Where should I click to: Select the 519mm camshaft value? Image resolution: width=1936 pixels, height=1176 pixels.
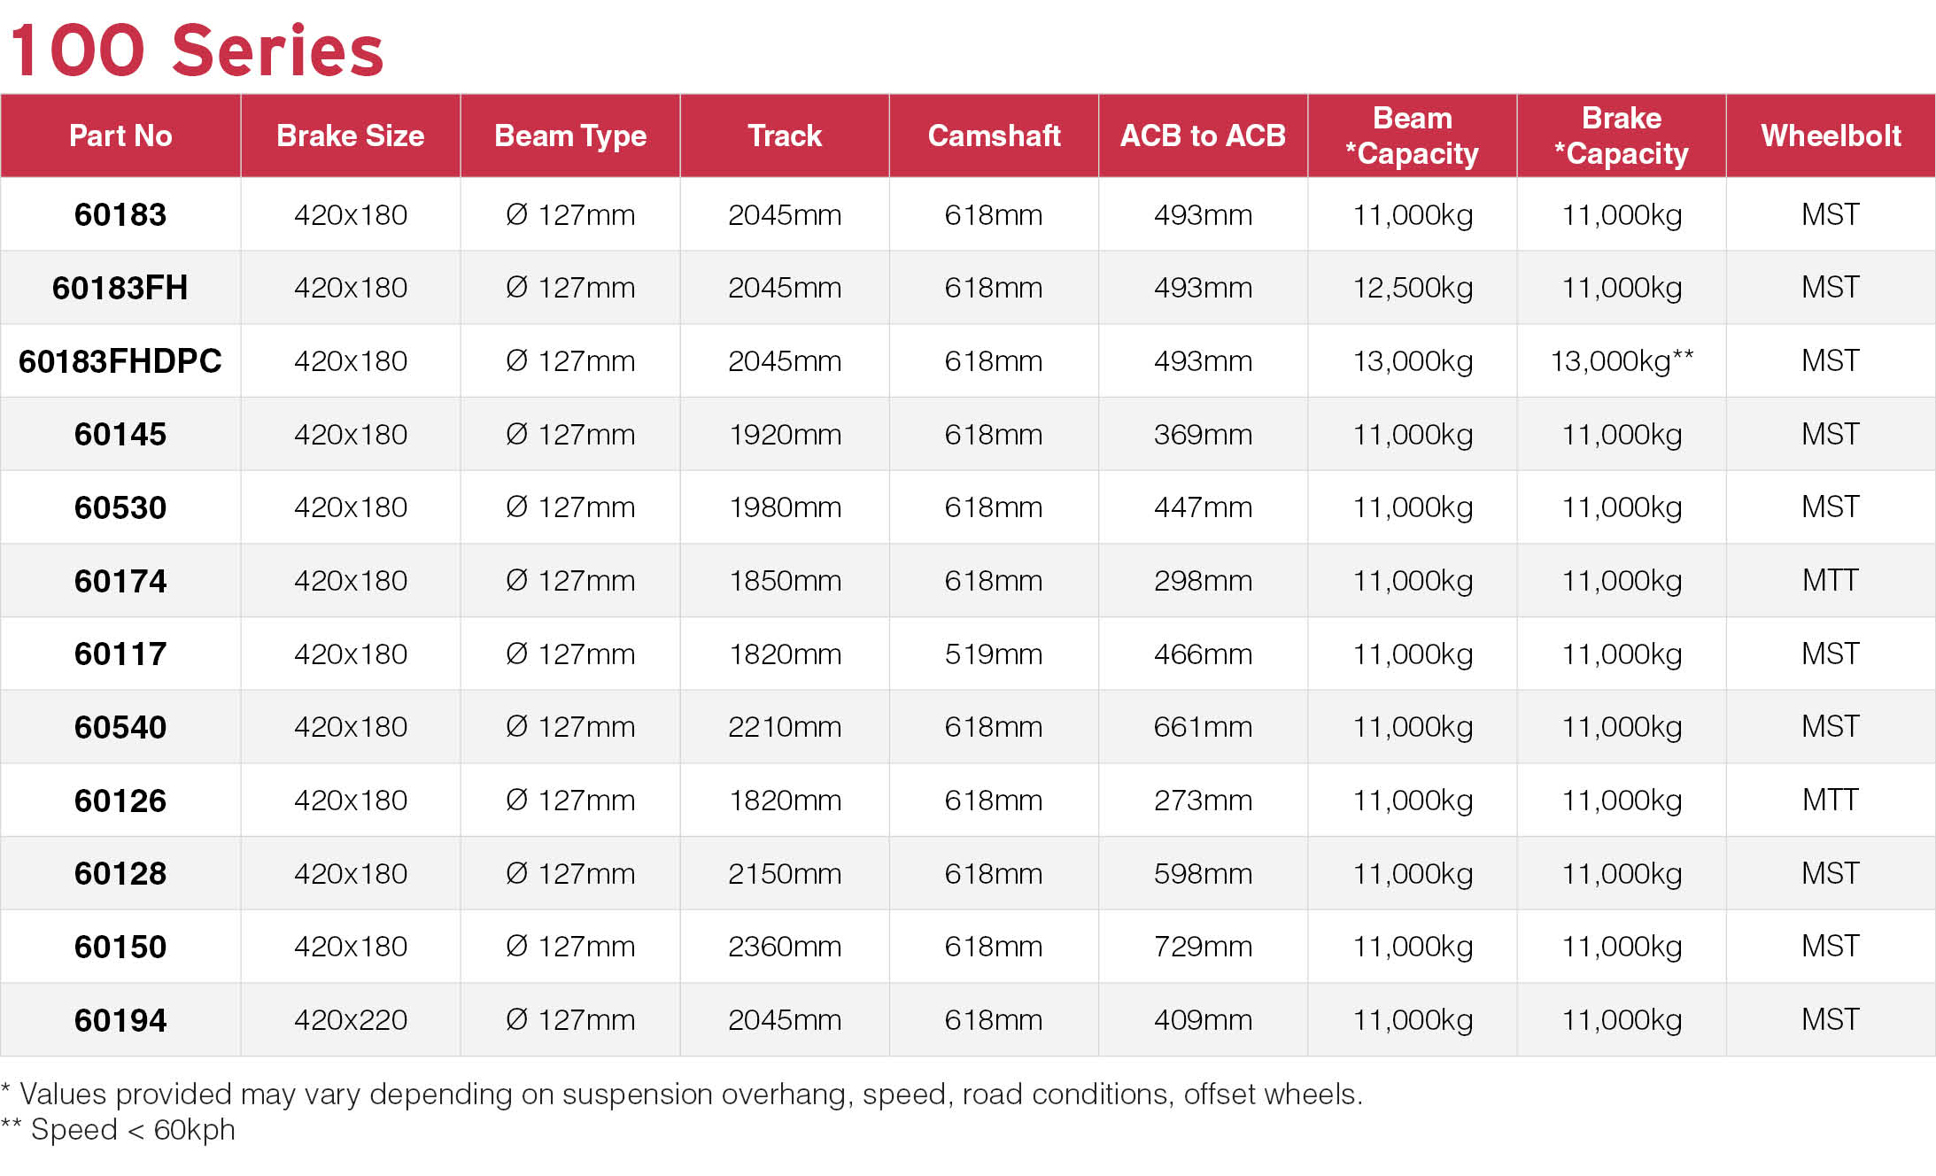[x=994, y=654]
